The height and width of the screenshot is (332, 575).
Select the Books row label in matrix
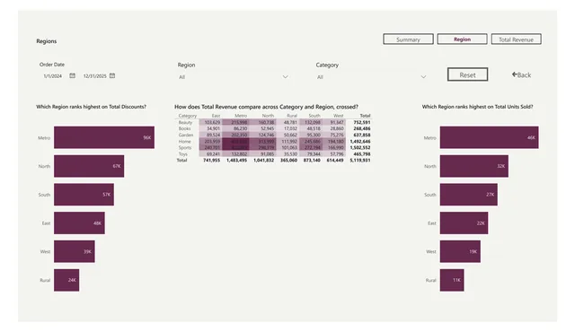point(184,128)
